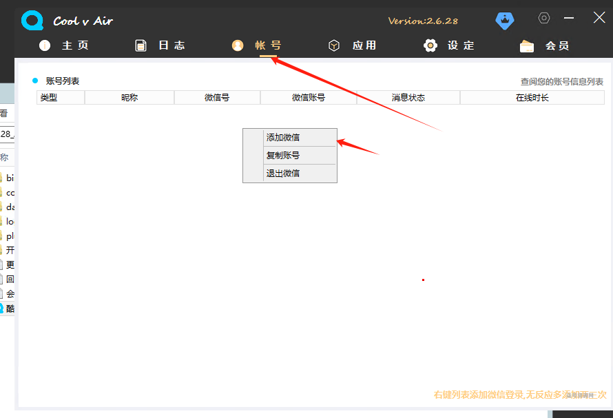This screenshot has width=613, height=418.
Task: Click the 帐号 user avatar icon
Action: [x=238, y=45]
